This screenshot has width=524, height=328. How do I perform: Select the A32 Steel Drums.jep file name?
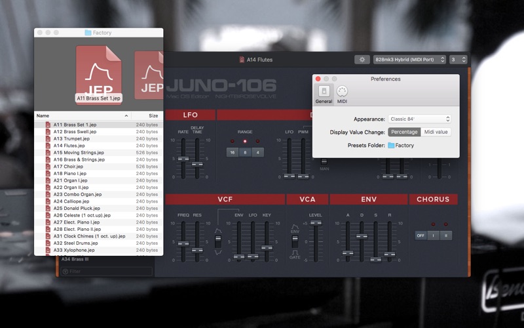(x=75, y=243)
